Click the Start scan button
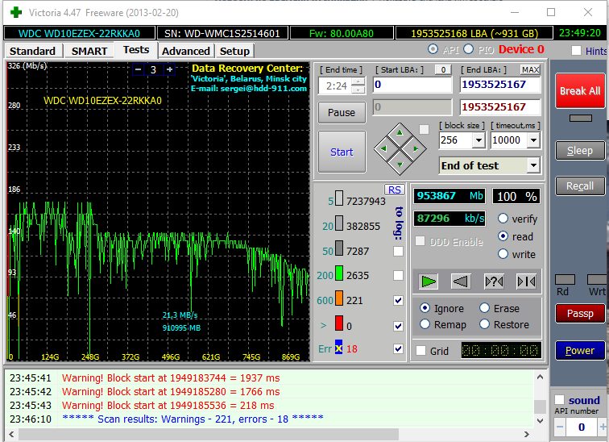Screen dimensions: 609x442 click(x=342, y=152)
